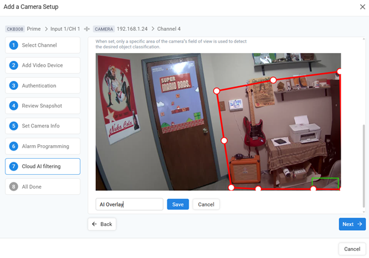Click the CKB308 device tag in breadcrumb
The height and width of the screenshot is (258, 369).
(x=15, y=28)
